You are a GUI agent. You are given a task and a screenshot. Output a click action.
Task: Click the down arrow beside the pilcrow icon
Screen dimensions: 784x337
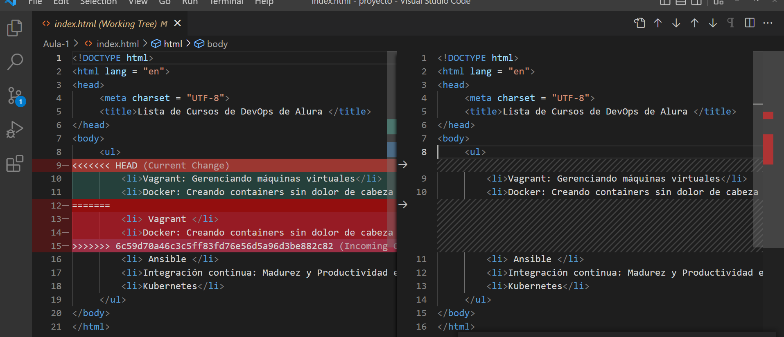[x=713, y=23]
